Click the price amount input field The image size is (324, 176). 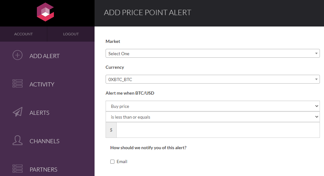tap(218, 130)
